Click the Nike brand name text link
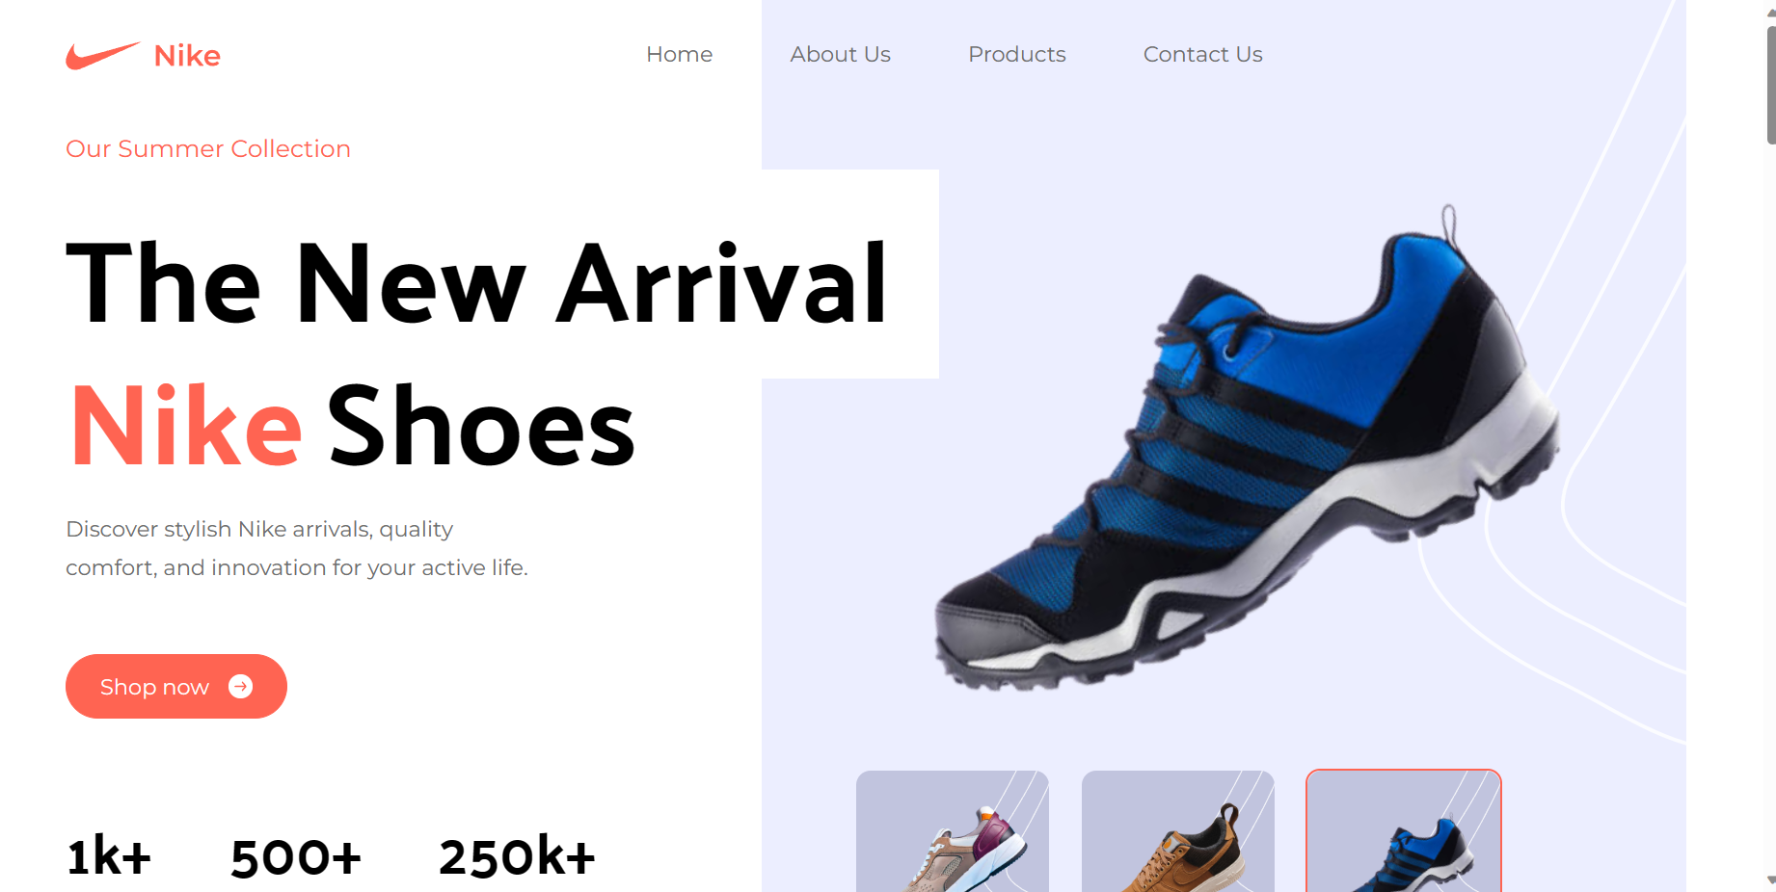Image resolution: width=1776 pixels, height=892 pixels. point(187,56)
